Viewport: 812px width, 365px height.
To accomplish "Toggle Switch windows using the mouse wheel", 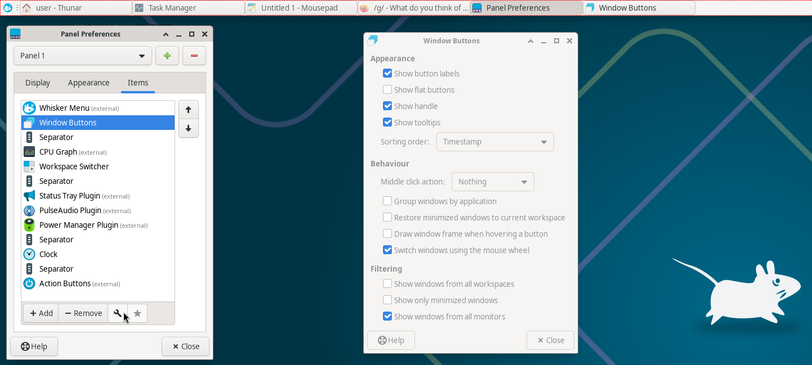I will click(387, 250).
